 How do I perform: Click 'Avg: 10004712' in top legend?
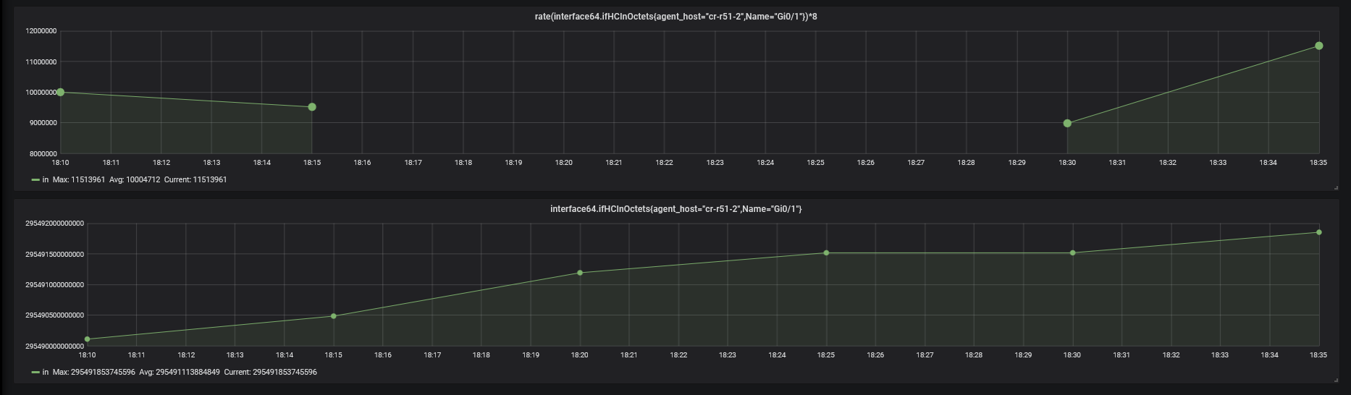click(x=135, y=179)
